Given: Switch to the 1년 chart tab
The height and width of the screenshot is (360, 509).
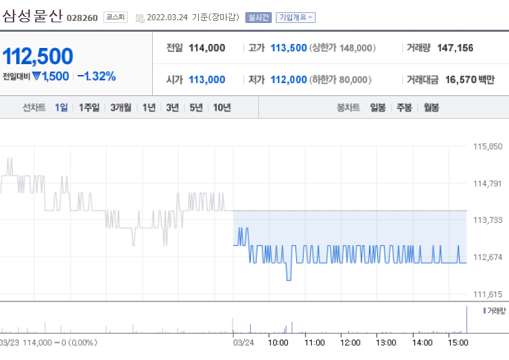Looking at the screenshot, I should pos(149,107).
